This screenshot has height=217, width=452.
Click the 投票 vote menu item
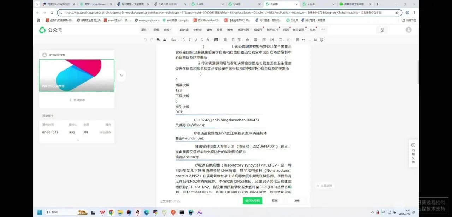(x=220, y=30)
